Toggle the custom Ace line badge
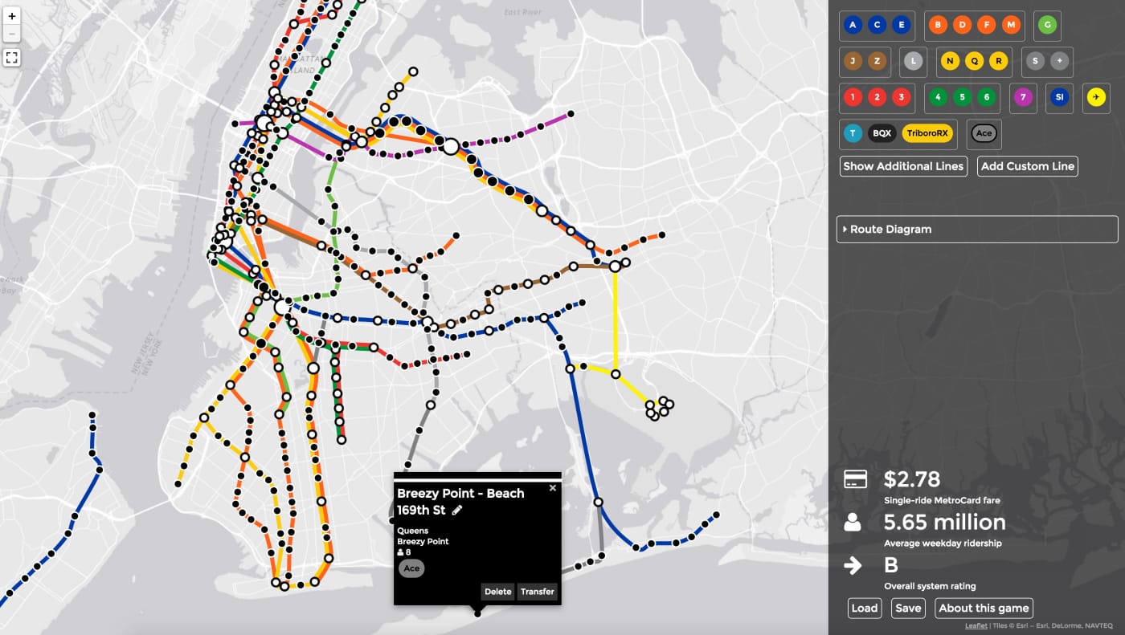Viewport: 1125px width, 635px height. [983, 133]
